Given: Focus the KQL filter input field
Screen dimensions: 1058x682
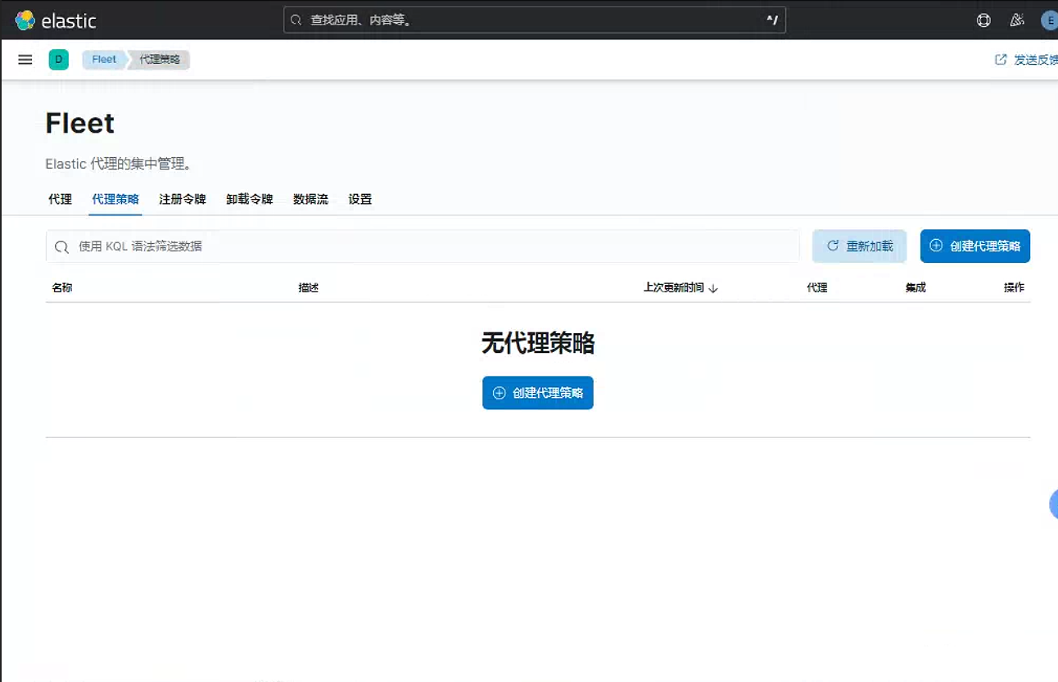Looking at the screenshot, I should (x=423, y=246).
